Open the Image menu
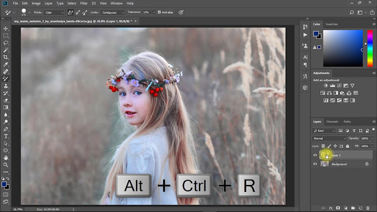Image resolution: width=377 pixels, height=212 pixels. (x=36, y=4)
